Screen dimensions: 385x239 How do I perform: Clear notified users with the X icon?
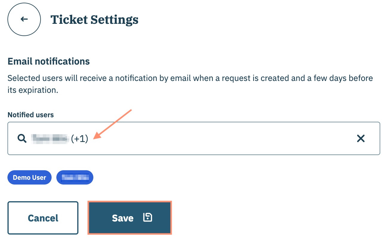click(x=361, y=138)
